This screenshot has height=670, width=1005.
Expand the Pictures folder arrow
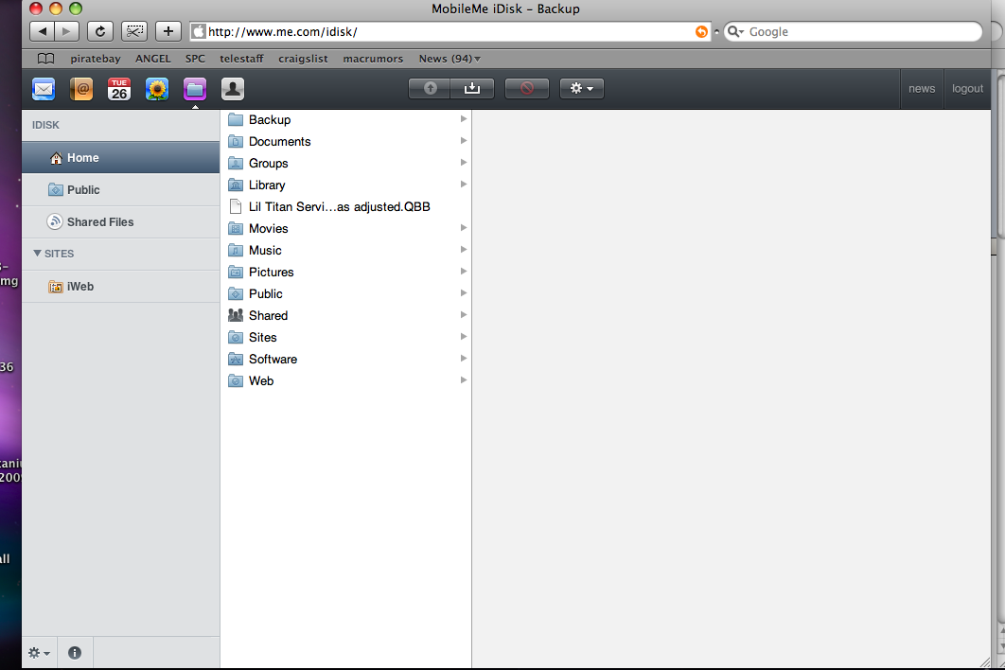[464, 272]
